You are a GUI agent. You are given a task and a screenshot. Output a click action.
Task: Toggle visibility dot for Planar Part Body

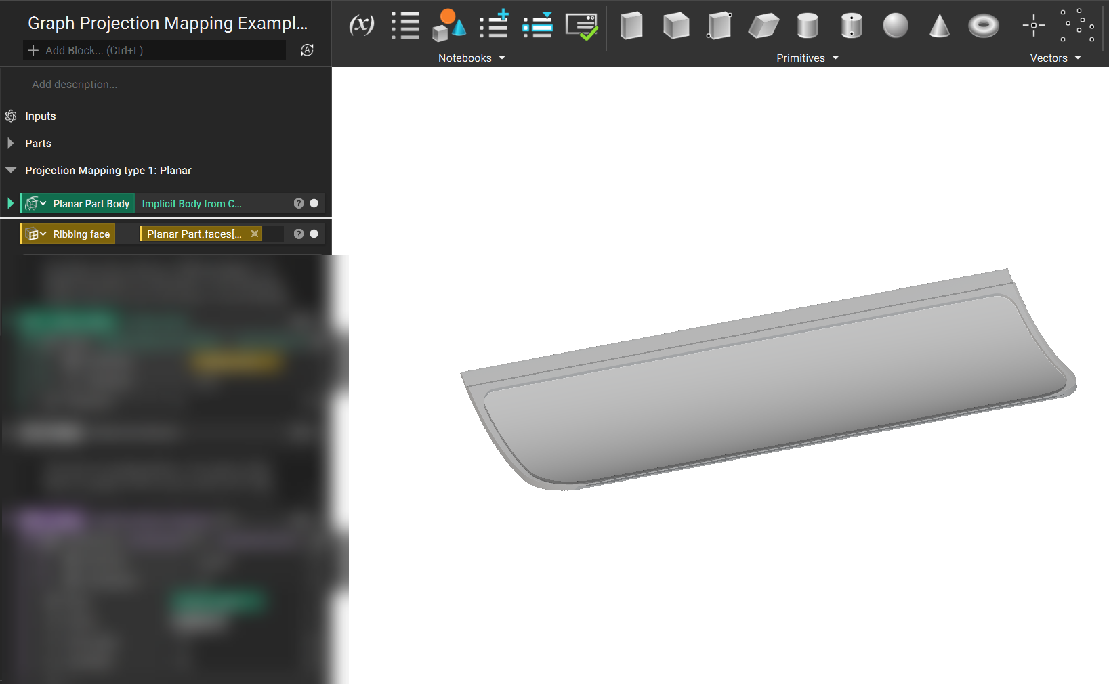pos(314,203)
